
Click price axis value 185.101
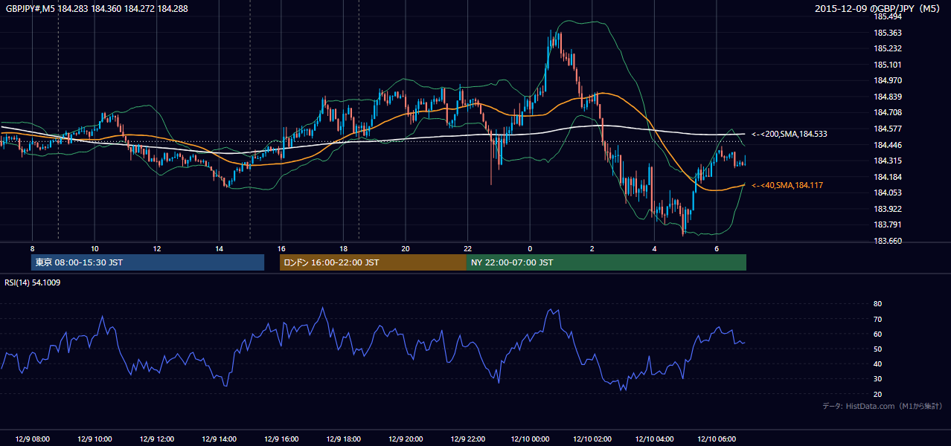888,65
